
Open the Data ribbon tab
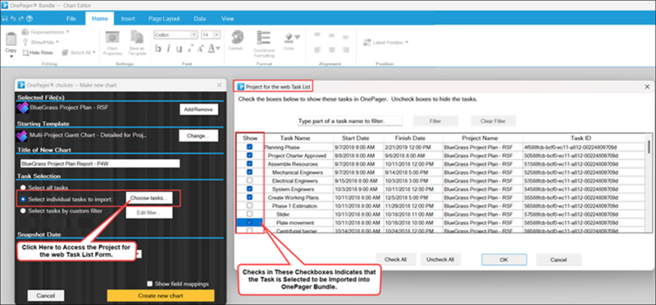[x=199, y=19]
